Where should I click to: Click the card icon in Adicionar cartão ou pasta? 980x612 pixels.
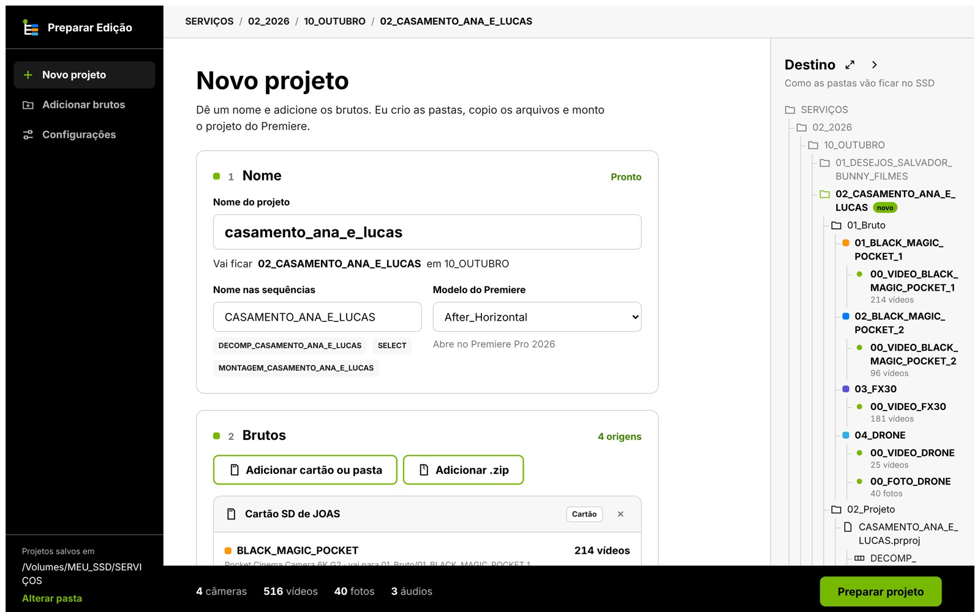click(234, 470)
